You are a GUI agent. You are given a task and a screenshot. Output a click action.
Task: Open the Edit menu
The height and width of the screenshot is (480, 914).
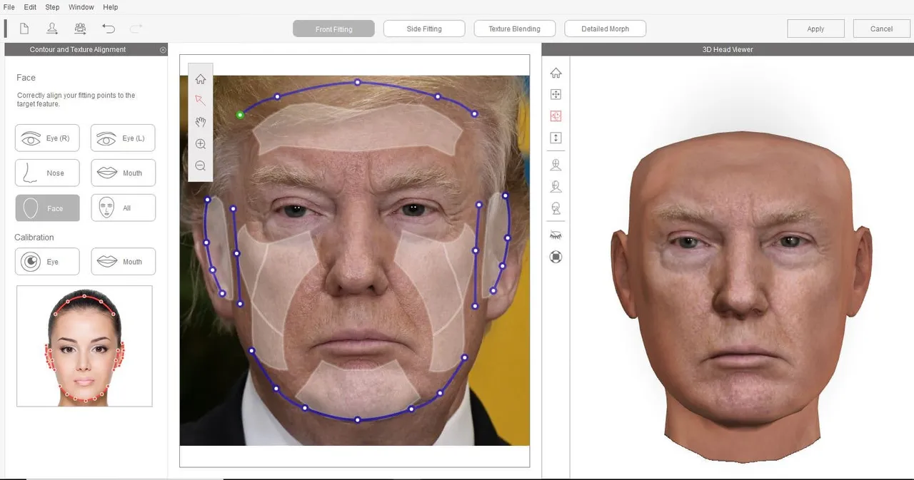(x=30, y=7)
